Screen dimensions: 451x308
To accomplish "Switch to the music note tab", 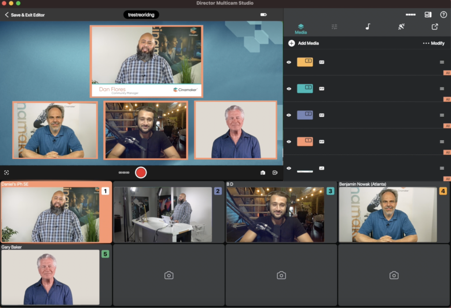I will (x=368, y=27).
